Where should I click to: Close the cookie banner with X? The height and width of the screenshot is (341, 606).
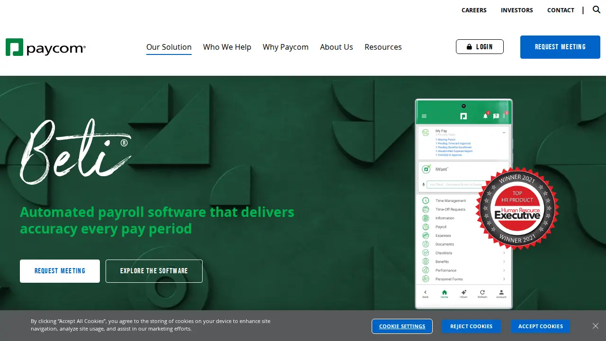pos(596,326)
